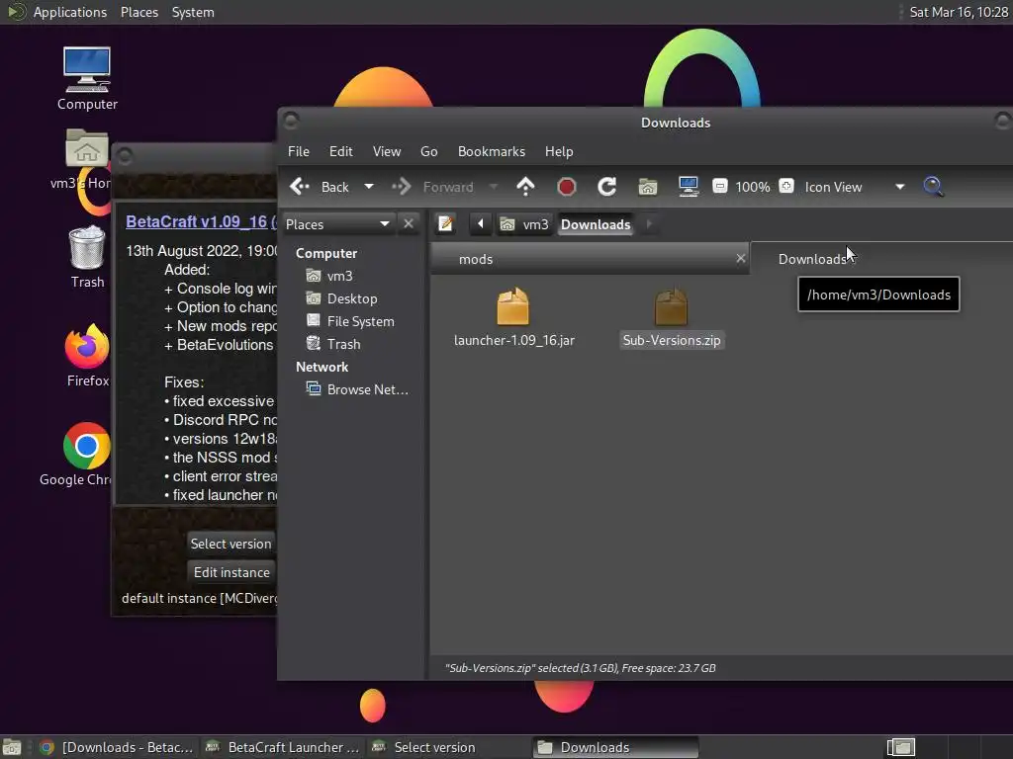Reload the Downloads folder view
The image size is (1013, 759).
[x=606, y=187]
